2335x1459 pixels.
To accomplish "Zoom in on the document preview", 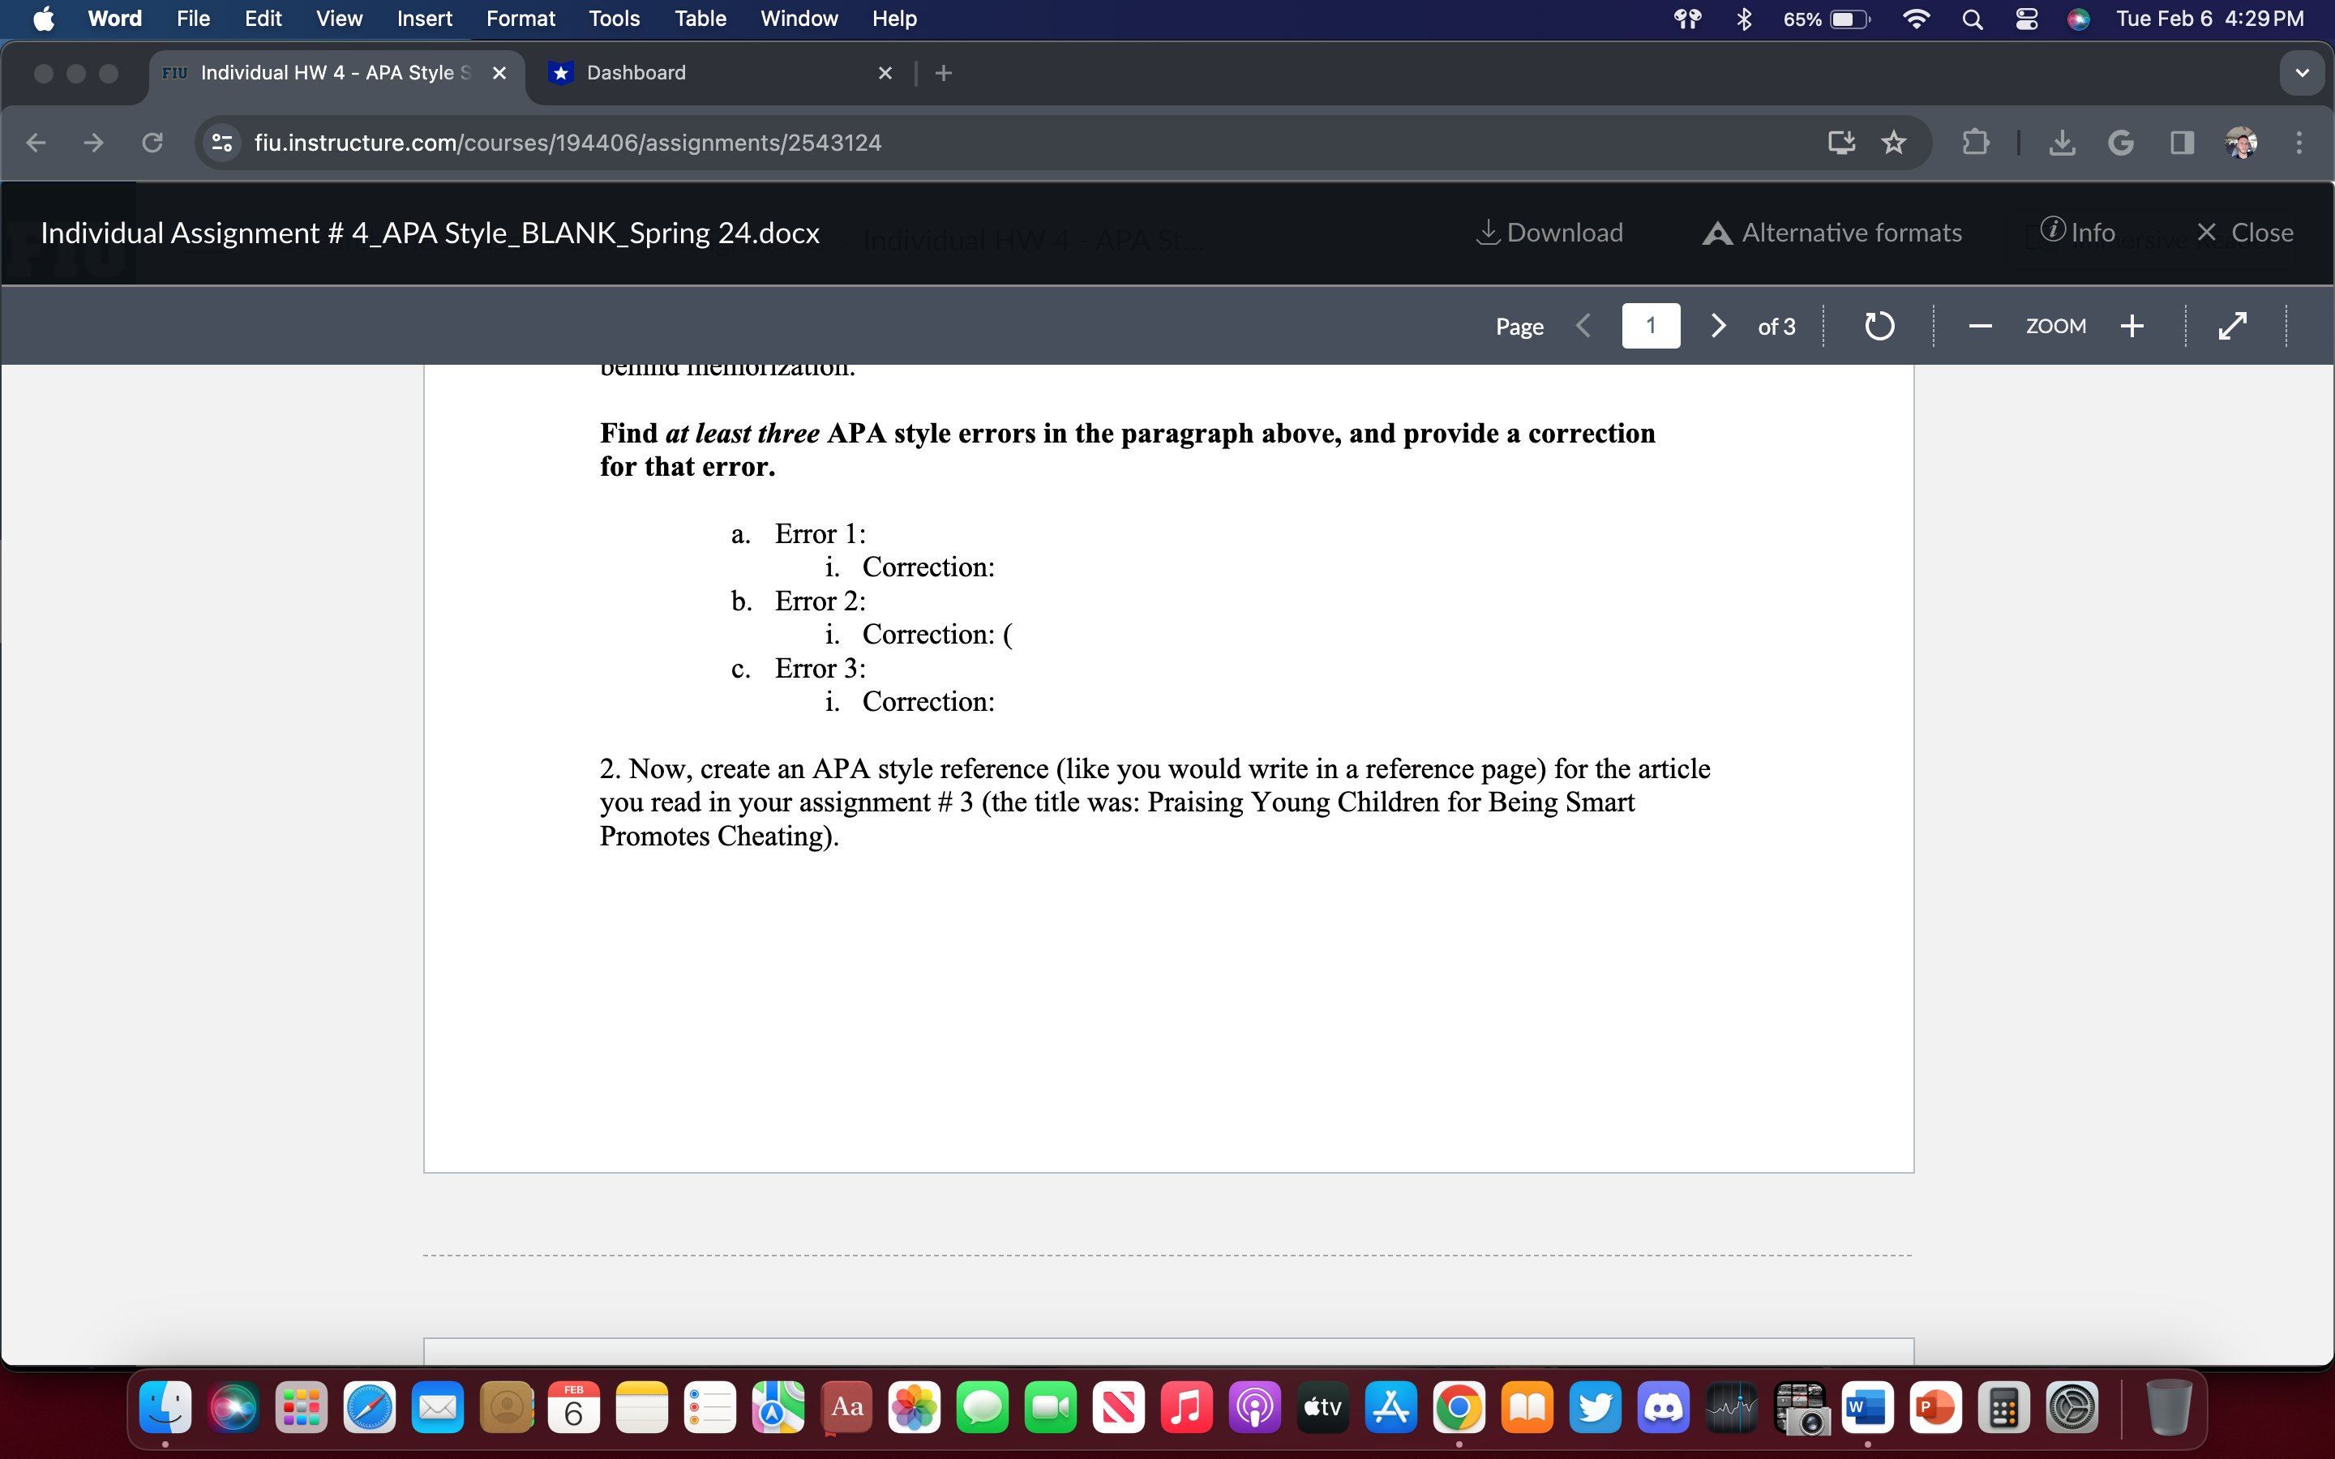I will [2131, 325].
